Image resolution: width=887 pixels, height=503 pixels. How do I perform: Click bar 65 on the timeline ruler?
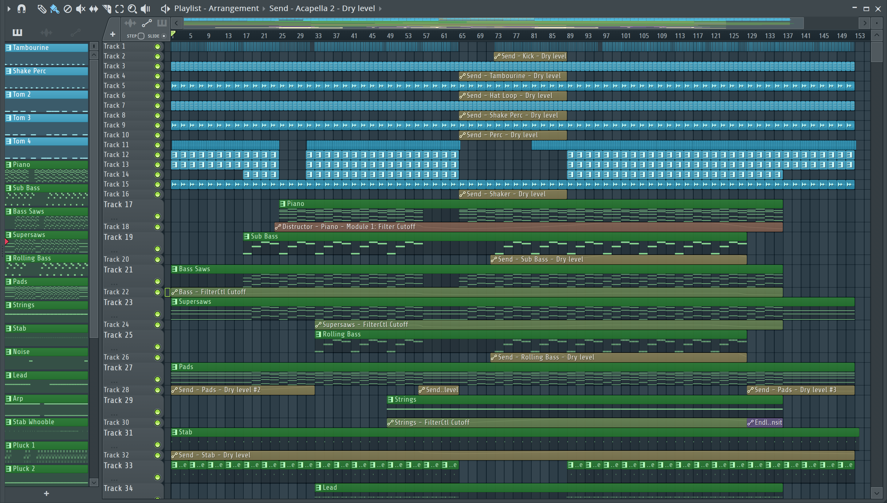(462, 36)
